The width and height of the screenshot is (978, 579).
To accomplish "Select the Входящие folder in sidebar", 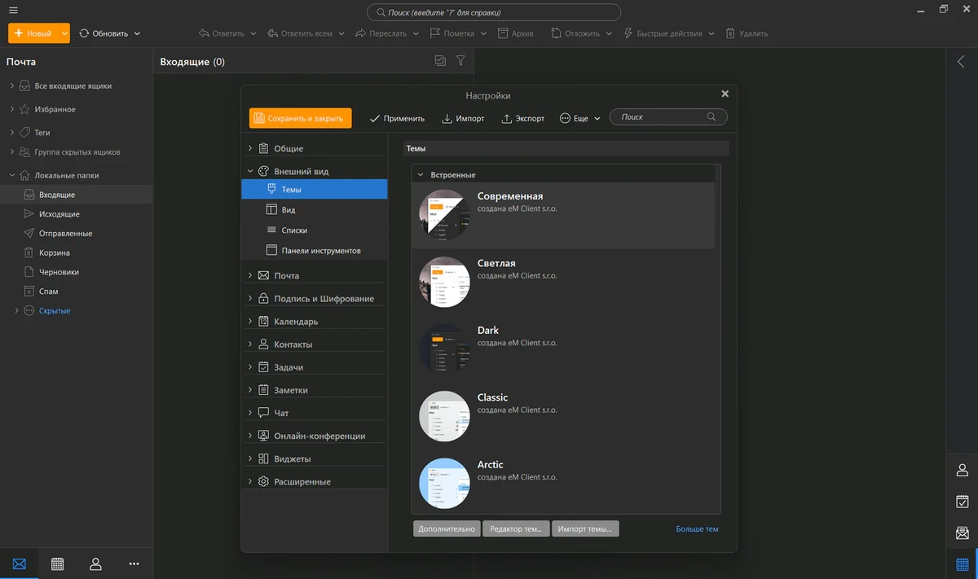I will pos(76,195).
